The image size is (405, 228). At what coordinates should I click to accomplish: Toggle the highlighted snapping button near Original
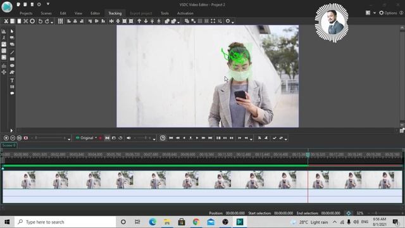107,138
